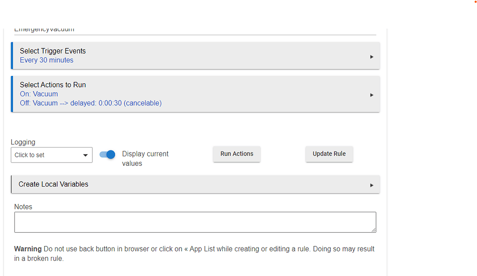Expand the Select Trigger Events arrow
Screen dimensions: 477x276
tap(371, 56)
